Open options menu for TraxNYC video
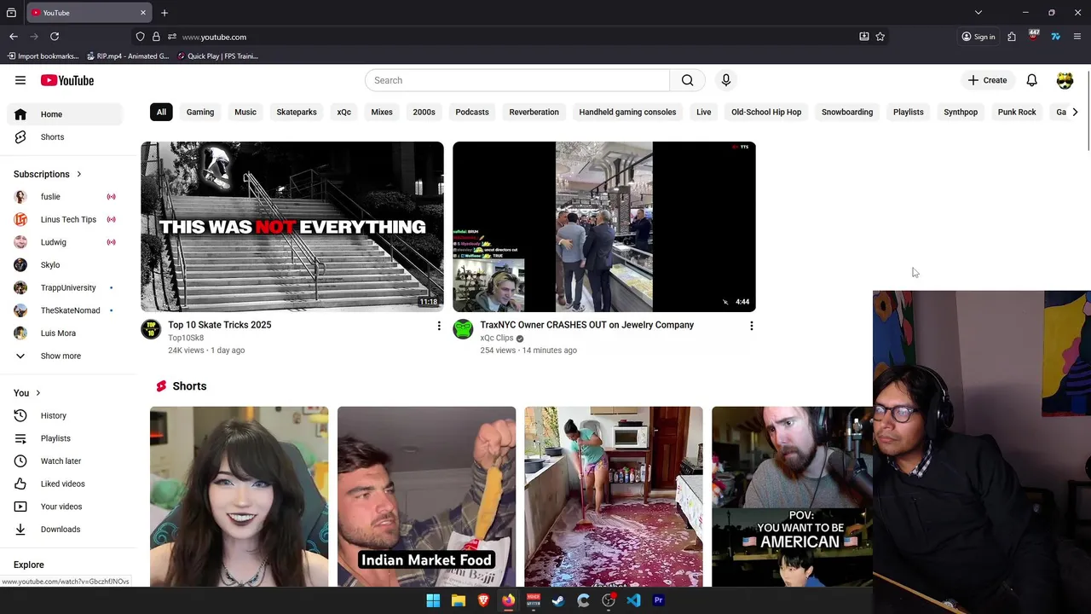This screenshot has width=1091, height=614. (751, 326)
